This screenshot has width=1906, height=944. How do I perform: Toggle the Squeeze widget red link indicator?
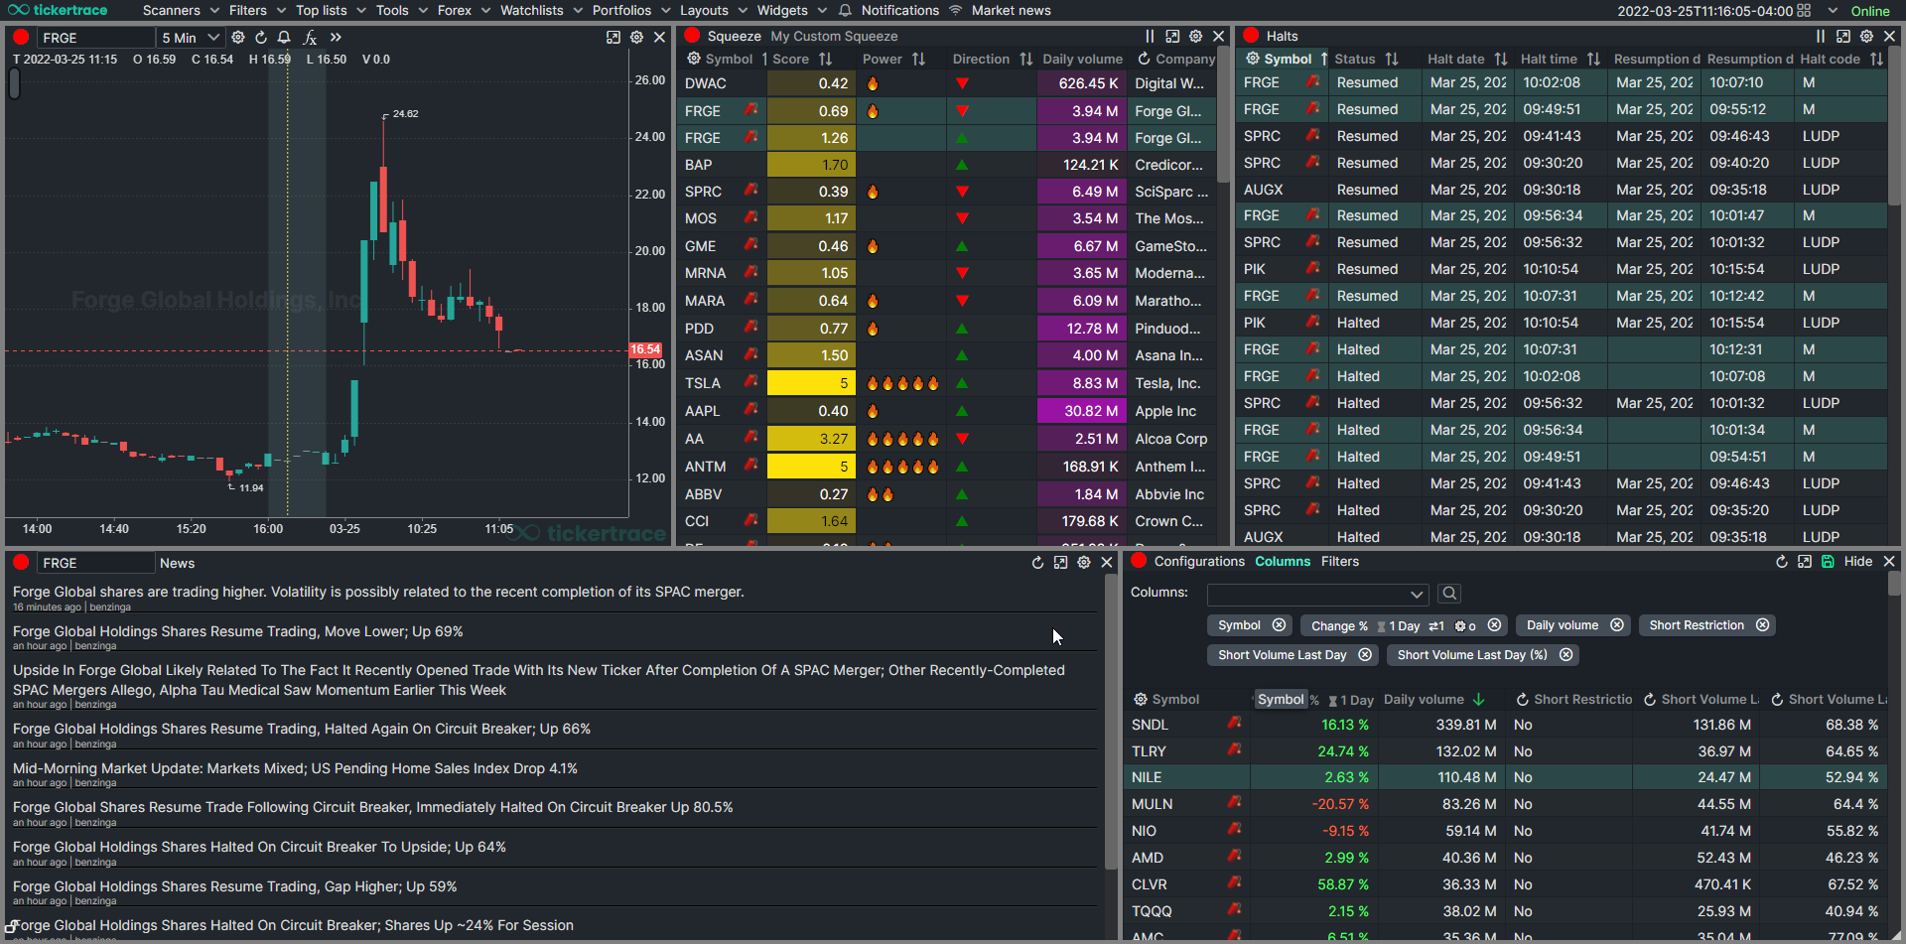[692, 36]
